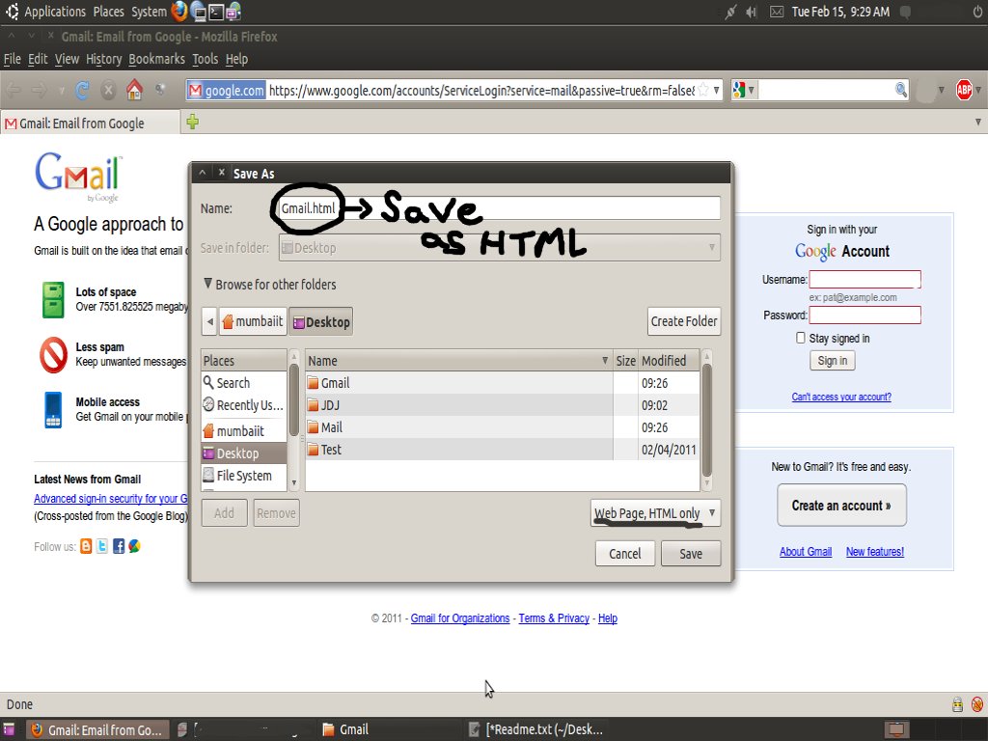Screen dimensions: 988x741
Task: Click the Places list vertical scrollbar
Action: (x=293, y=399)
